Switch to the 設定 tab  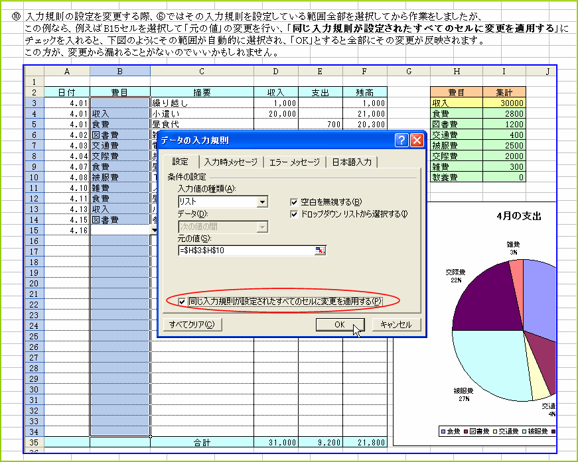181,162
